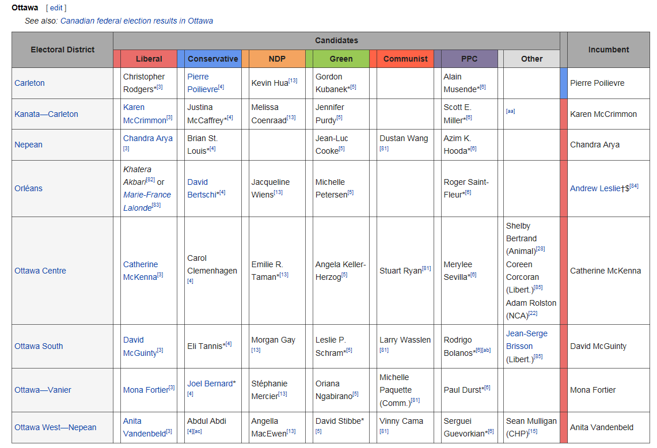Select the Ottawa South district link
Viewport: 657px width, 448px height.
coord(39,346)
